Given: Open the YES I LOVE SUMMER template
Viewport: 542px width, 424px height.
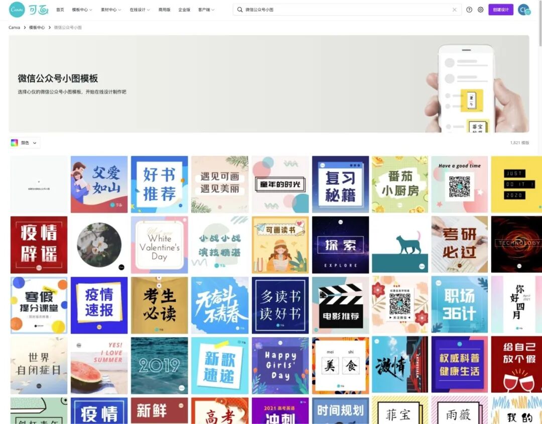Looking at the screenshot, I should [99, 366].
